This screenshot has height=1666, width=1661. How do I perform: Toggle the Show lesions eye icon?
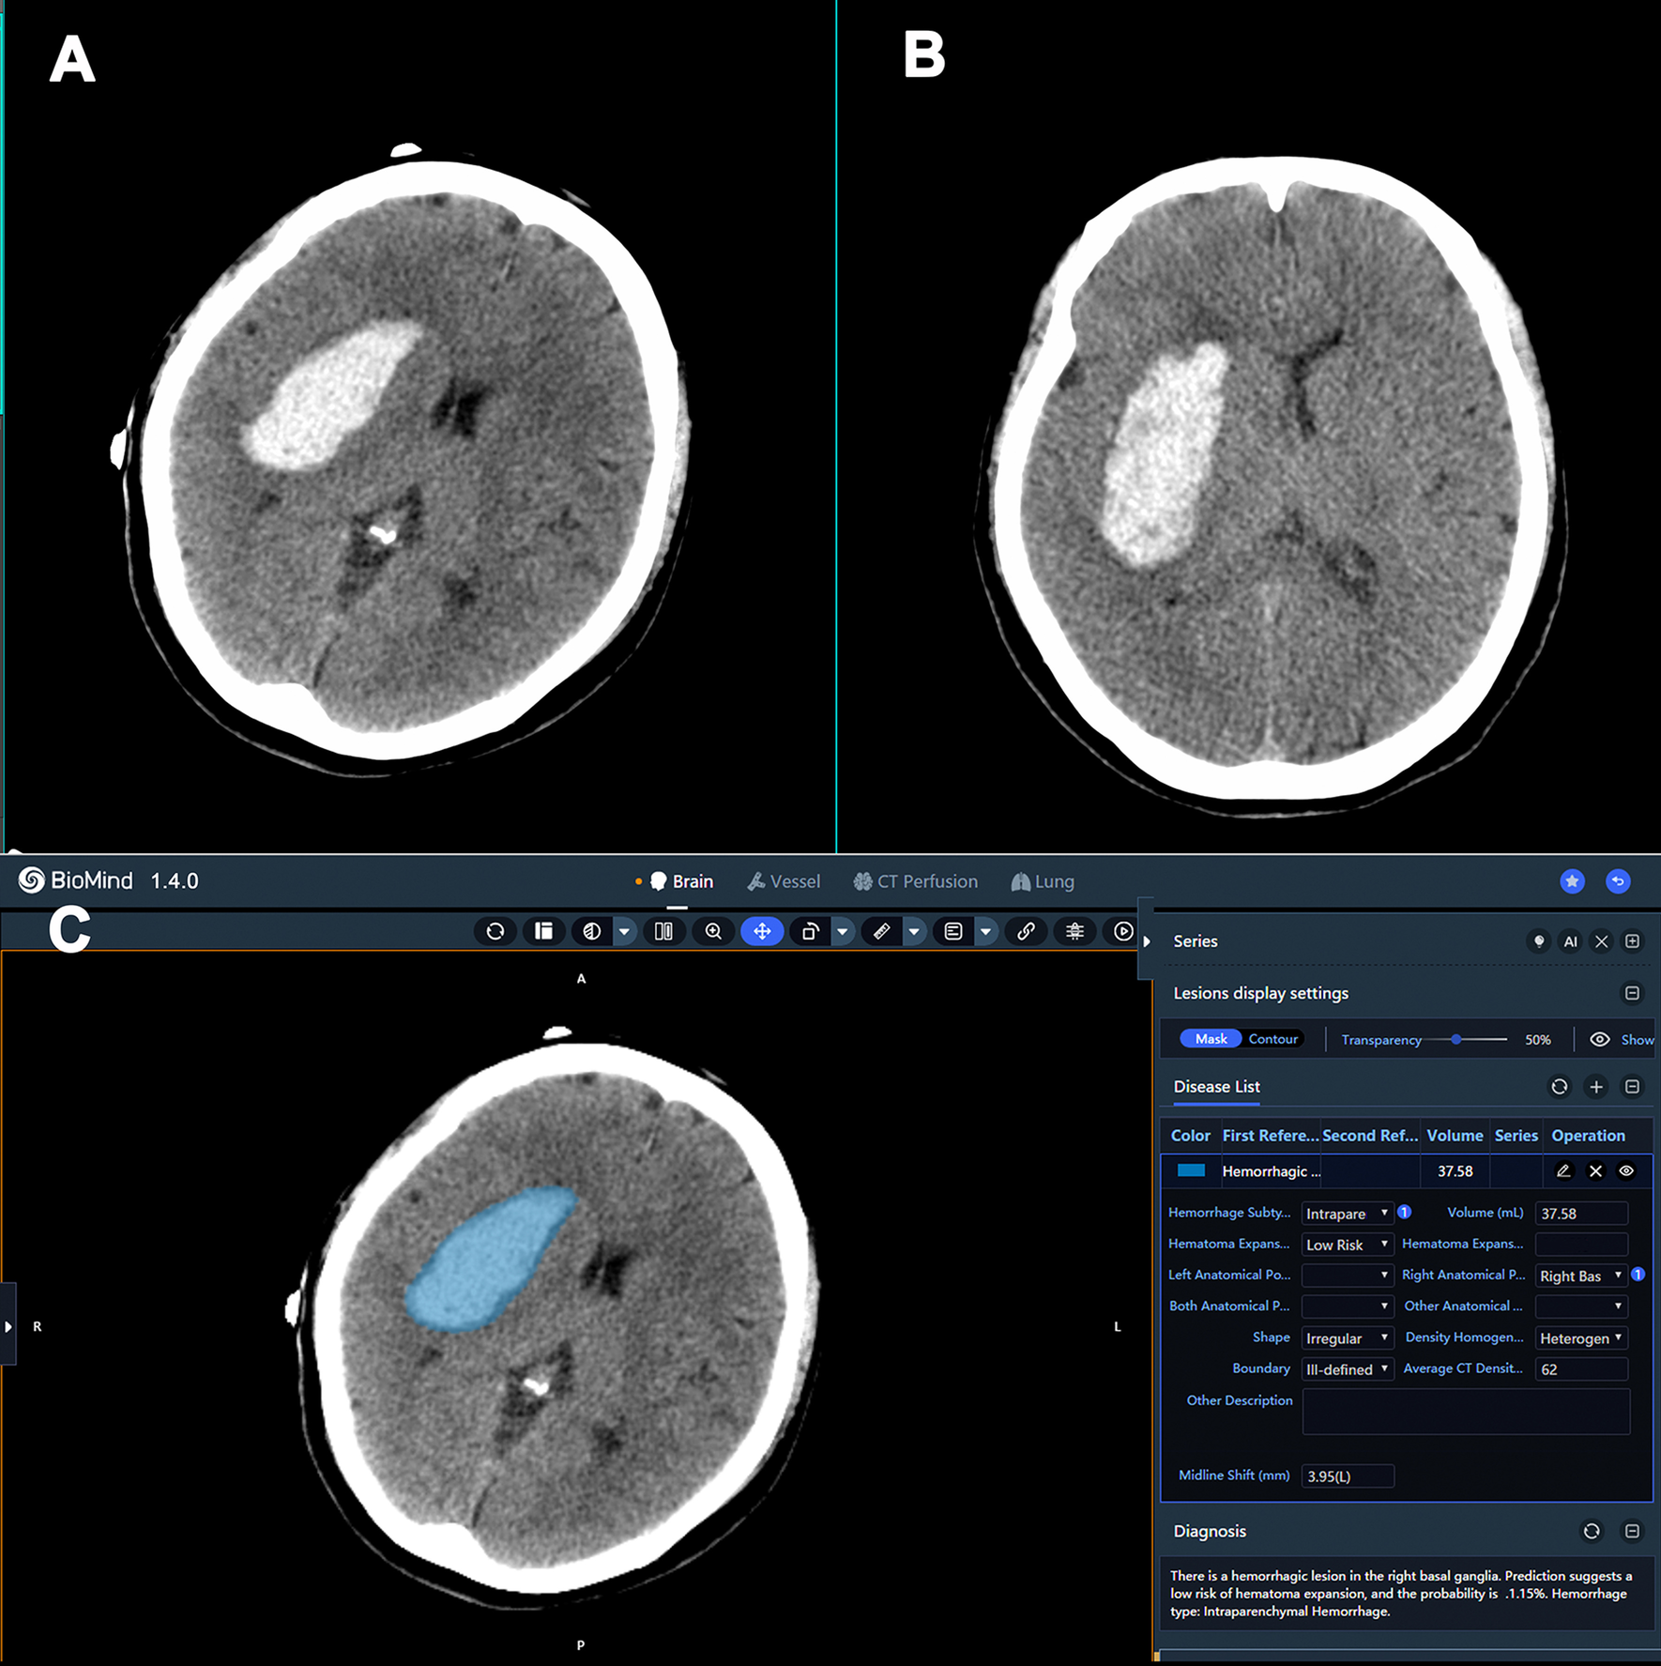[1600, 1039]
